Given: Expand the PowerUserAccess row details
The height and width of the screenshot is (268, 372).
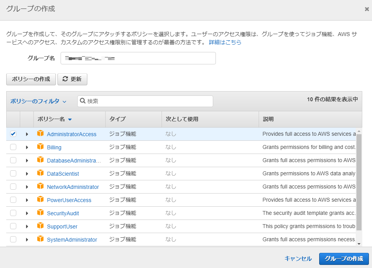Looking at the screenshot, I should point(27,200).
